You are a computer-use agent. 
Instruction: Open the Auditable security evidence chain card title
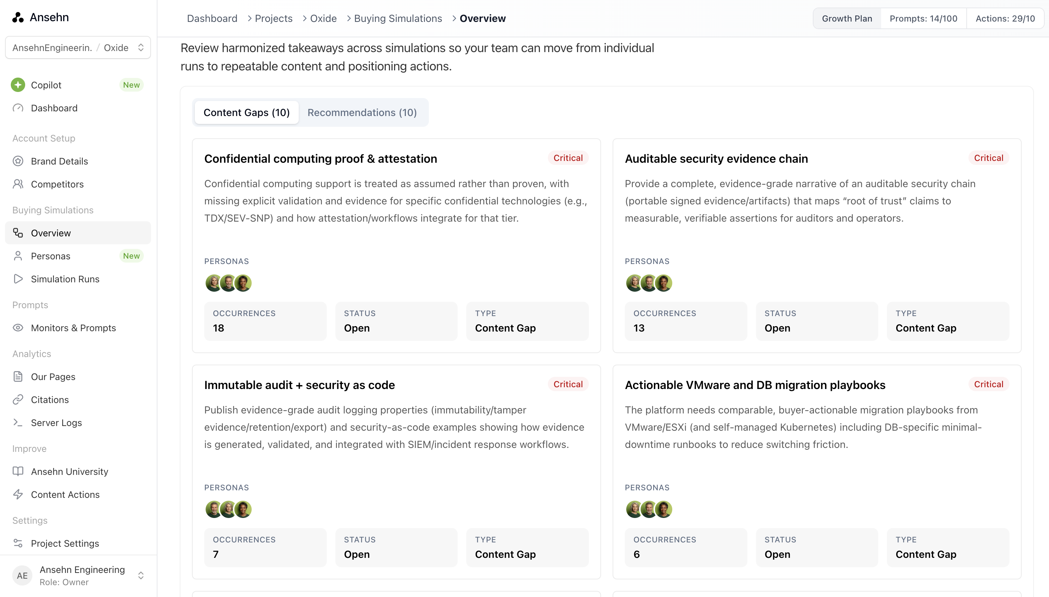pyautogui.click(x=716, y=159)
